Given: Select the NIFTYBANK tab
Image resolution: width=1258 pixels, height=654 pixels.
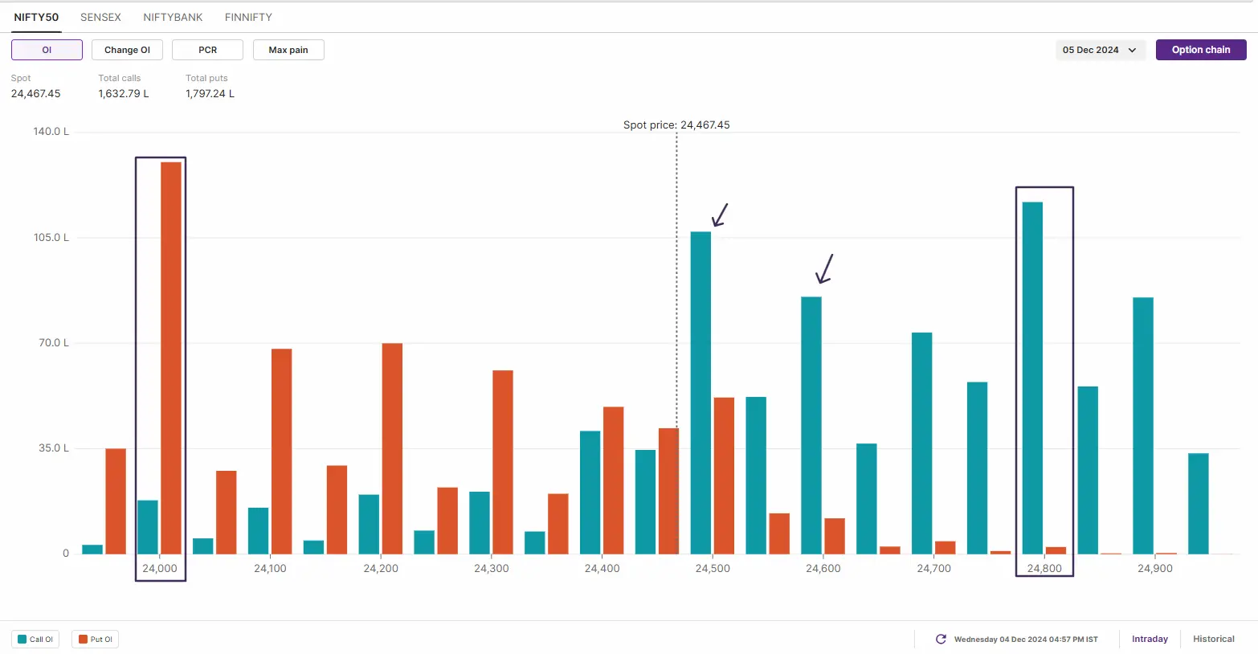Looking at the screenshot, I should coord(173,17).
